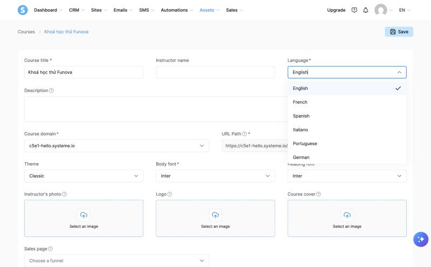This screenshot has width=431, height=267.
Task: Select Spanish in the language list
Action: pos(347,116)
